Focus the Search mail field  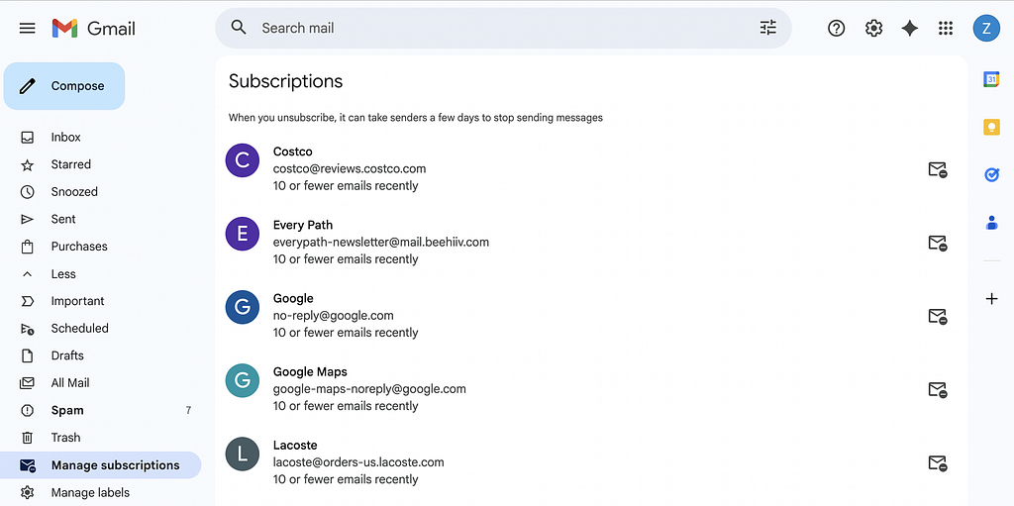click(503, 28)
